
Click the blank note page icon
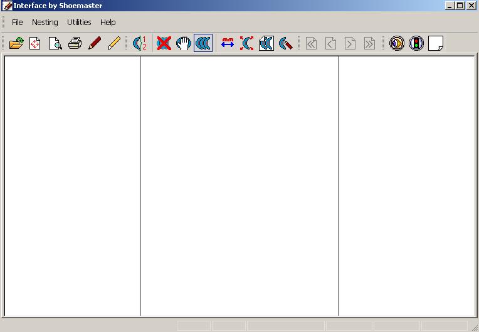click(436, 43)
